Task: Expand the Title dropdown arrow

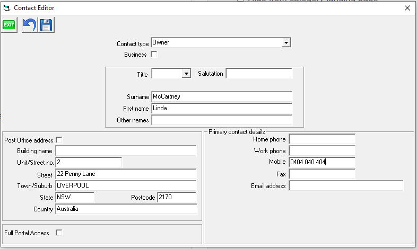Action: [186, 73]
